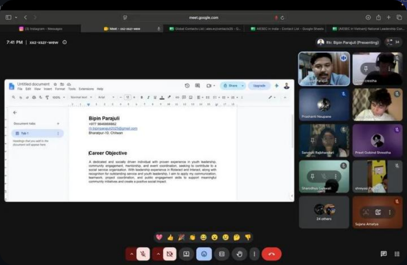Viewport: 407px width, 265px height.
Task: Toggle the emoji reactions button
Action: pos(204,254)
